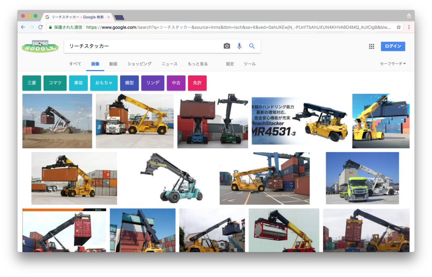Image resolution: width=432 pixels, height=277 pixels.
Task: Go to the ニュース tab
Action: pos(170,64)
